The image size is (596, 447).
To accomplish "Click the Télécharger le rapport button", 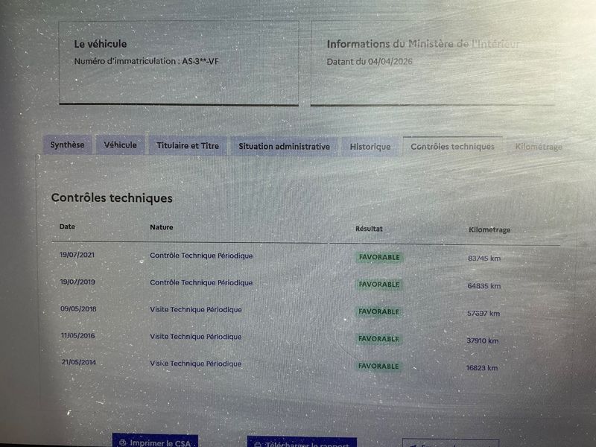I will click(x=302, y=442).
